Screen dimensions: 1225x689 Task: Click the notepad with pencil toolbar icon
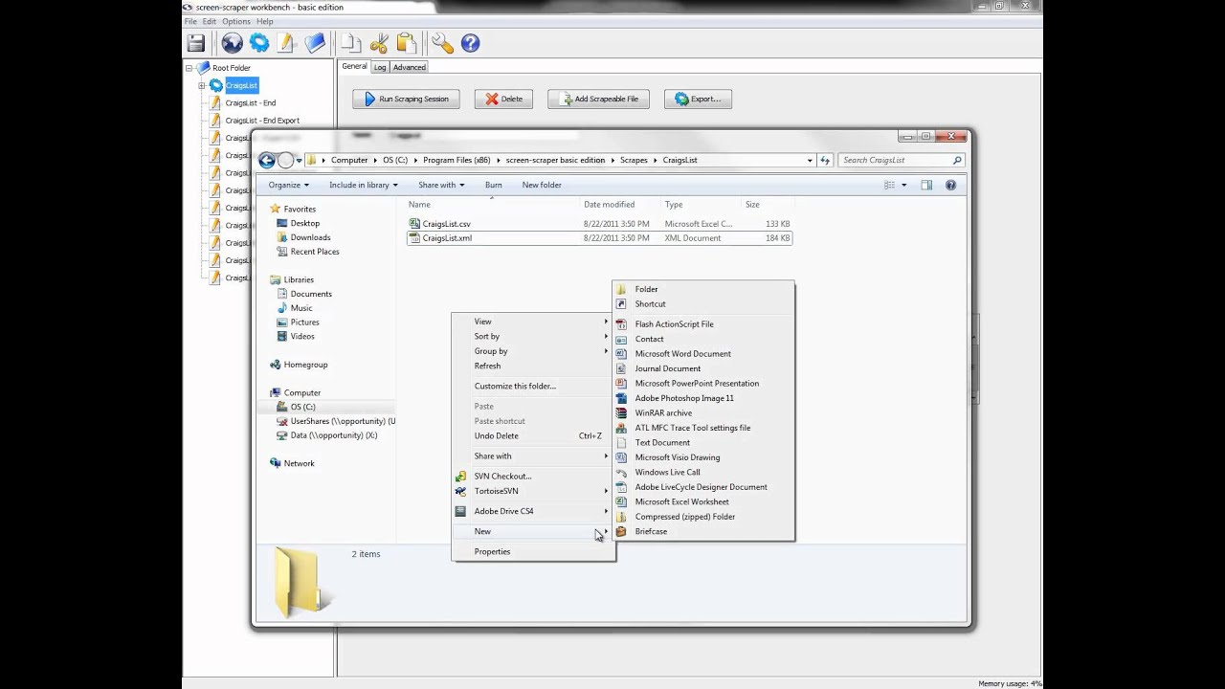(x=286, y=43)
